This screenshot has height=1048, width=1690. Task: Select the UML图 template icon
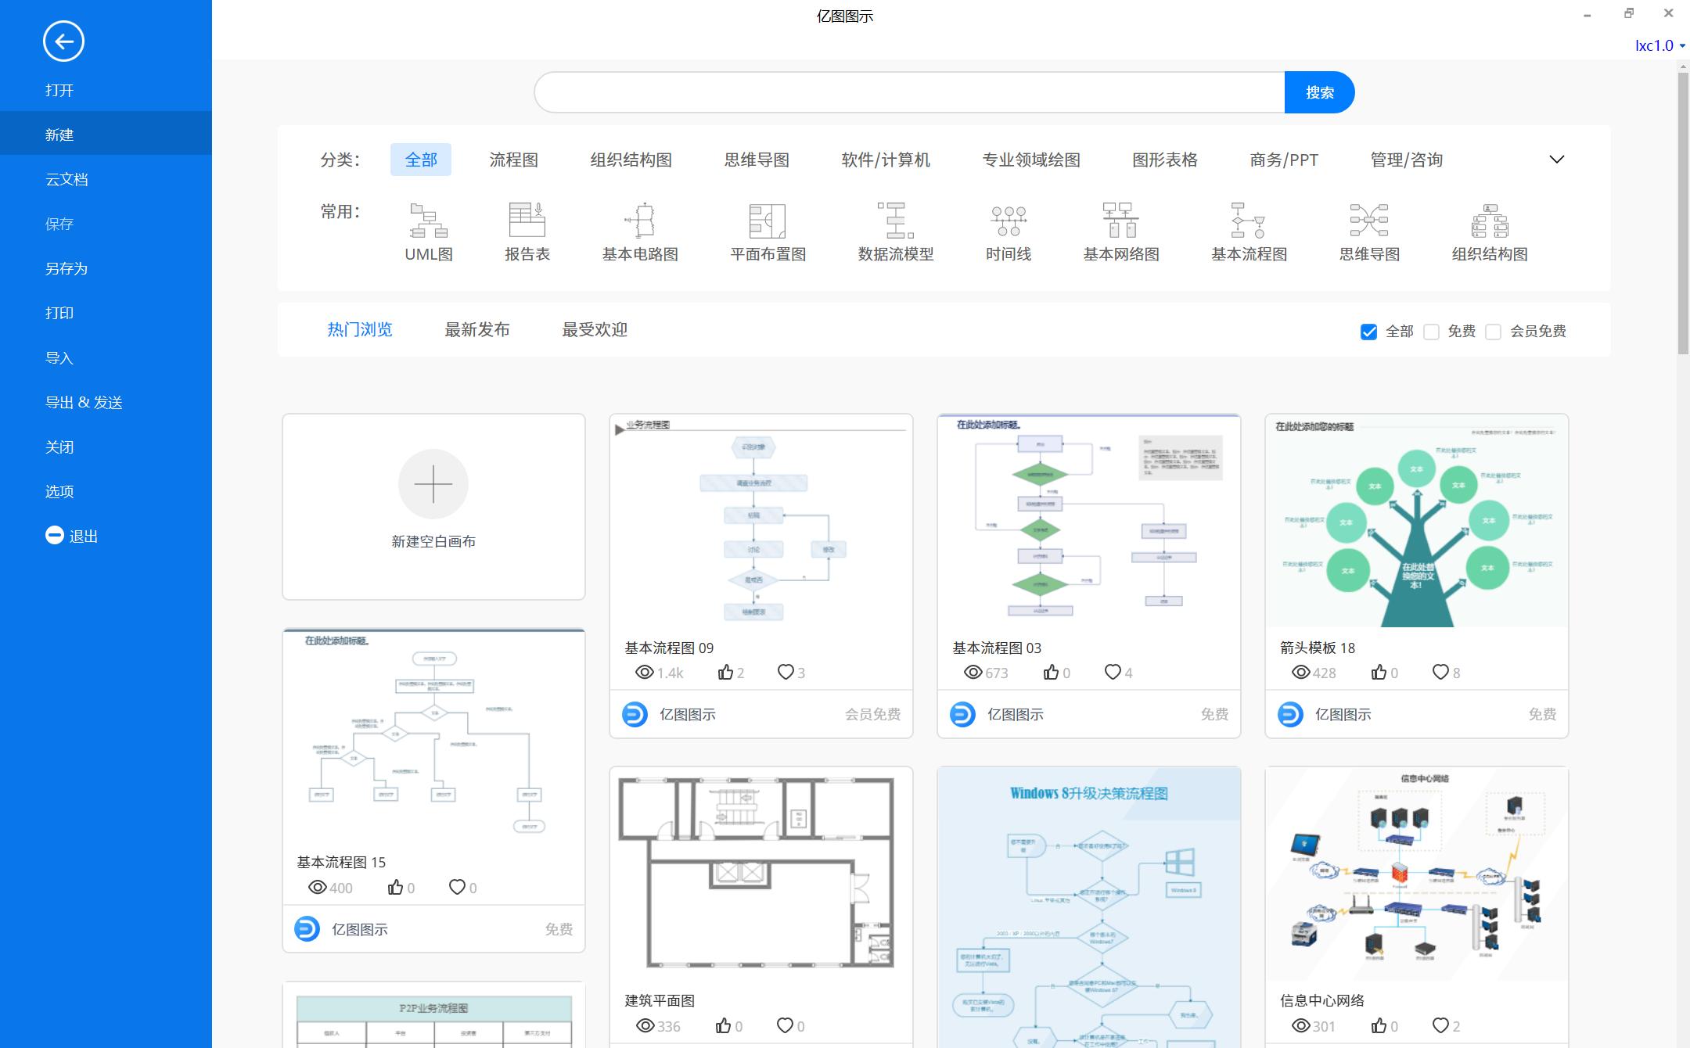(x=427, y=229)
